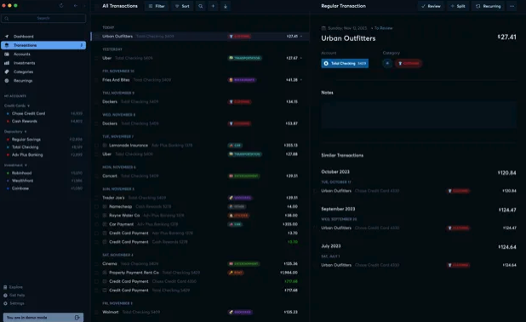Select the Property Payment Rent Co transaction
The image size is (526, 322).
pos(200,273)
